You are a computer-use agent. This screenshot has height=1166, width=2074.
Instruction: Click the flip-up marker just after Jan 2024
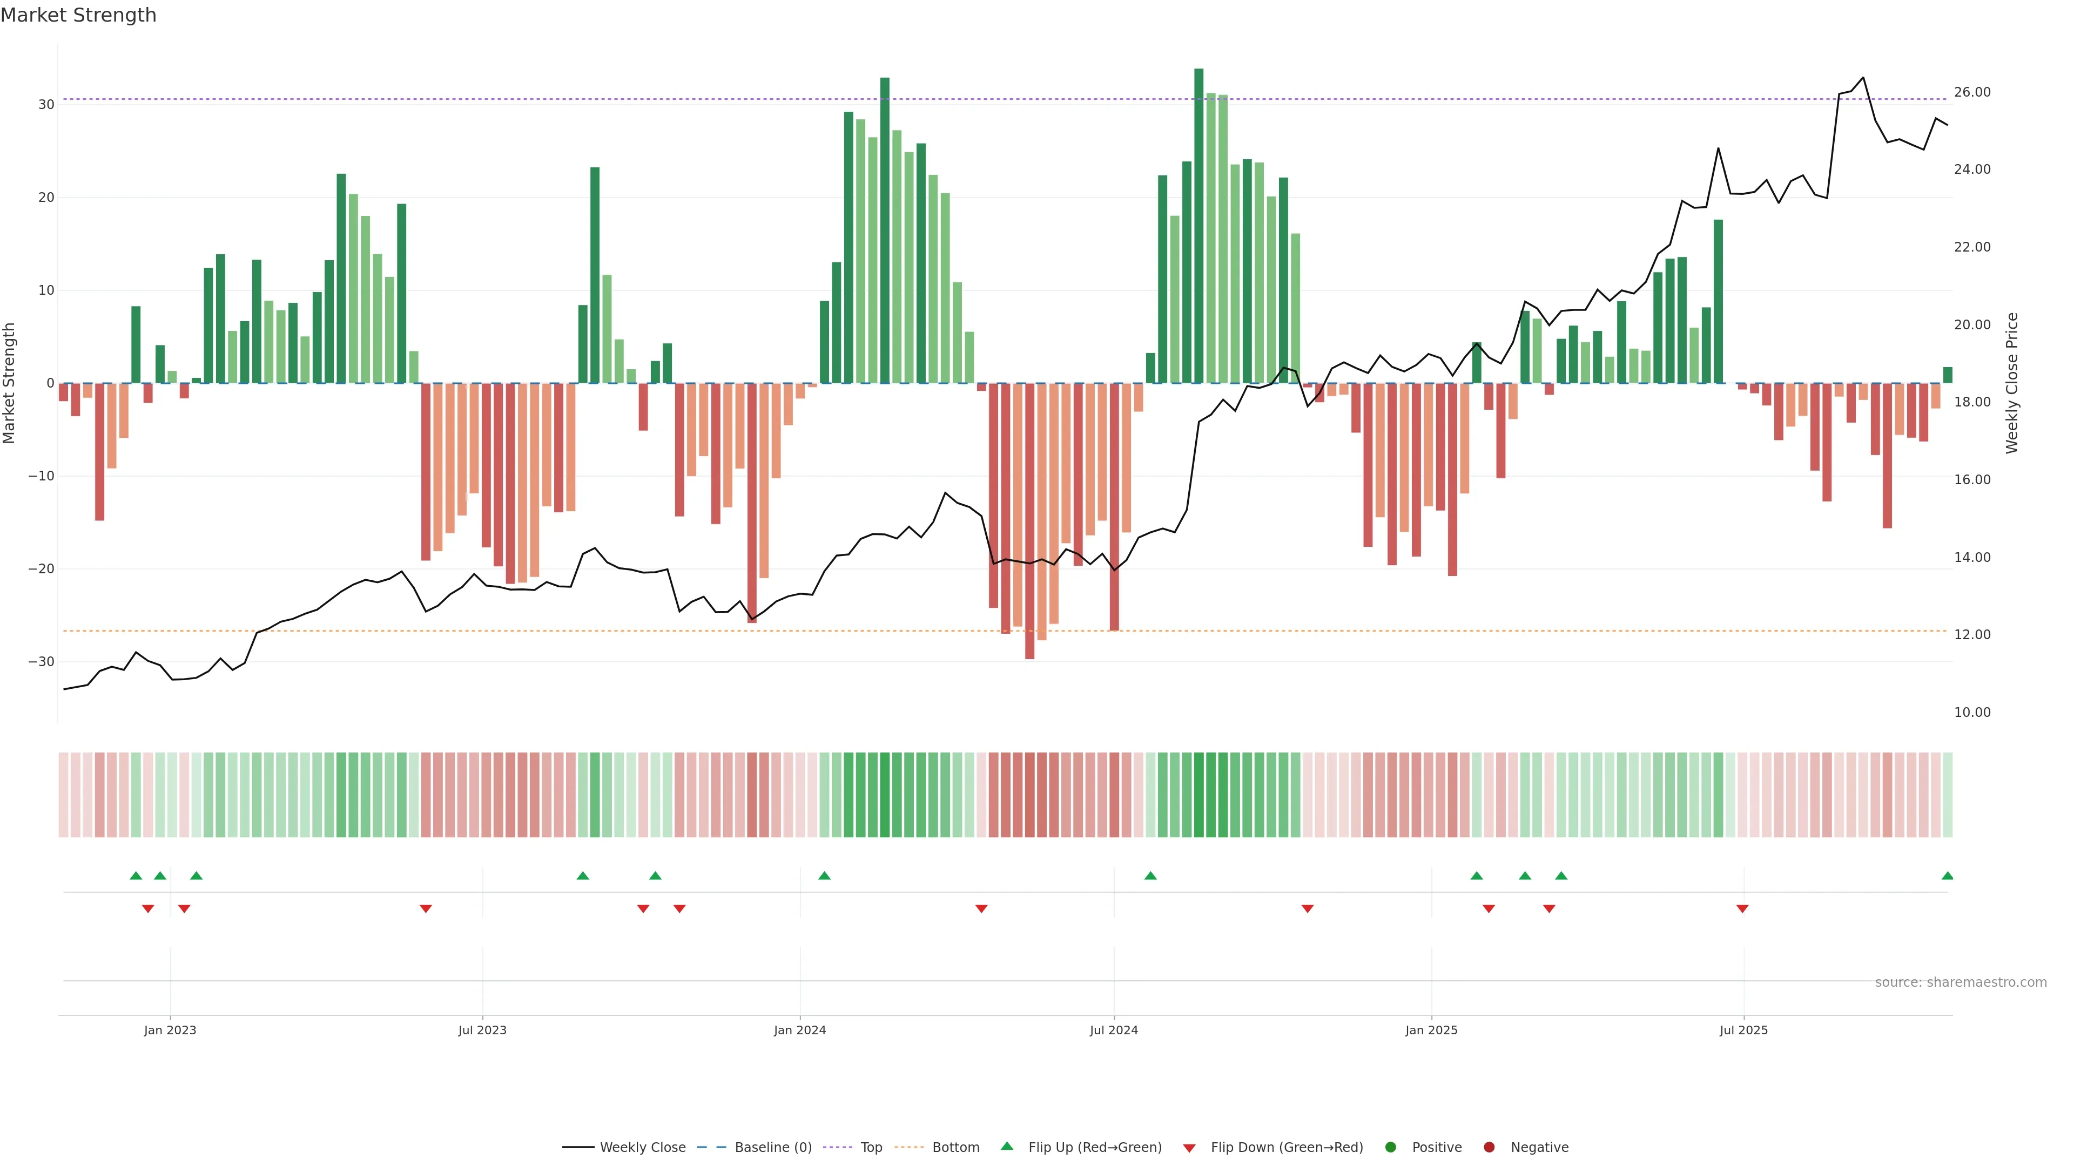[824, 876]
